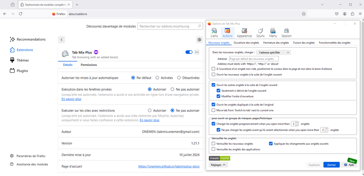Open the Souris mouse settings panel
The height and width of the screenshot is (176, 364).
coord(260,33)
